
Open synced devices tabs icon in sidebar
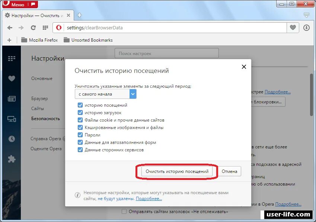tap(12, 119)
